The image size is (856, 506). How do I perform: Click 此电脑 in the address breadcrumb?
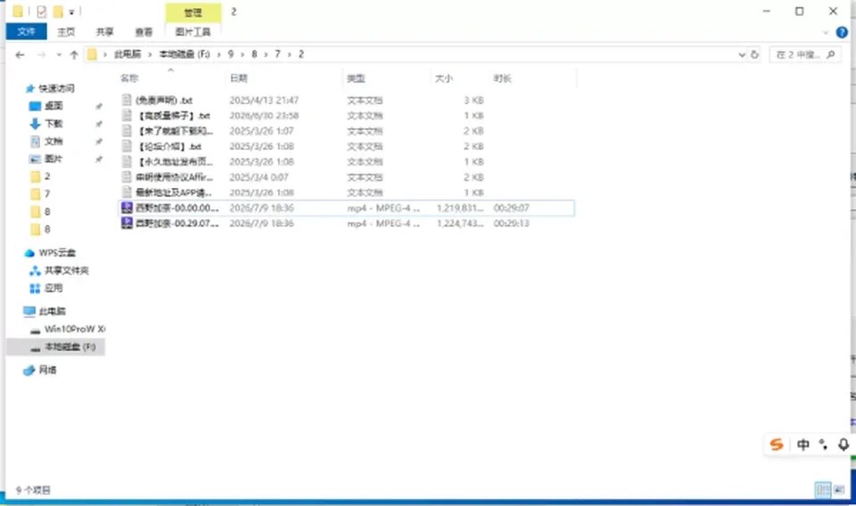pyautogui.click(x=128, y=54)
